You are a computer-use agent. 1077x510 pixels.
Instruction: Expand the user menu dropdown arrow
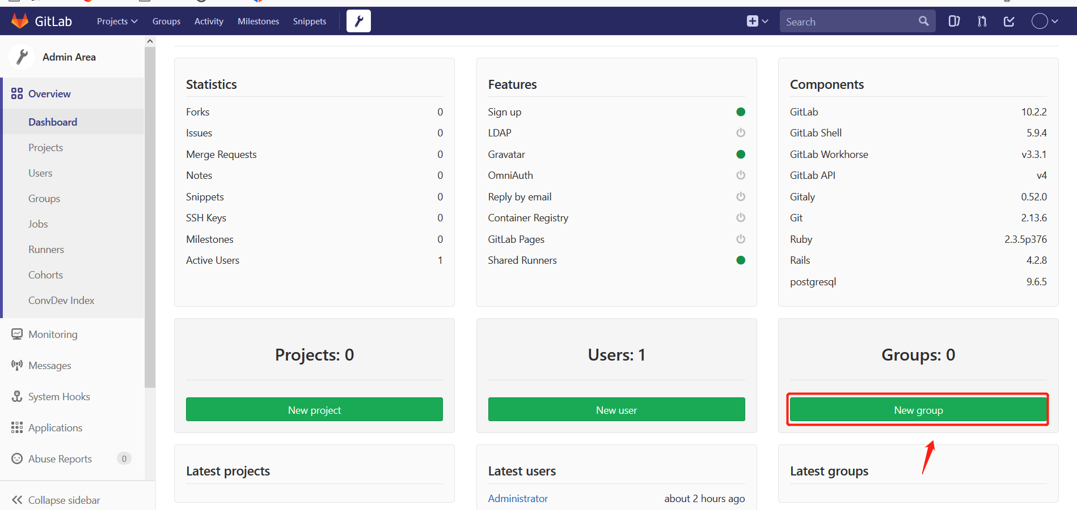click(x=1055, y=21)
